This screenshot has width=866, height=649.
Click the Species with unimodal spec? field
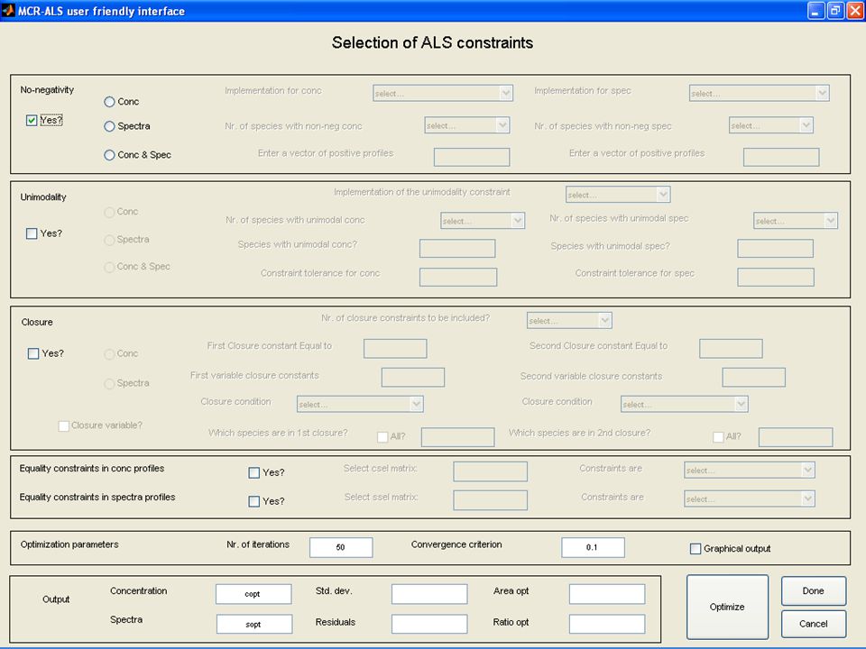point(776,249)
